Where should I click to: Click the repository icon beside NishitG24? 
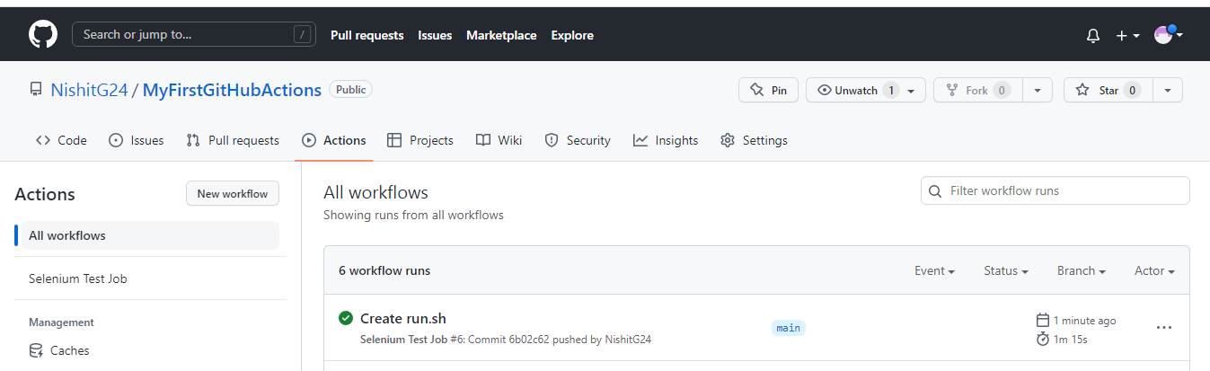coord(36,90)
